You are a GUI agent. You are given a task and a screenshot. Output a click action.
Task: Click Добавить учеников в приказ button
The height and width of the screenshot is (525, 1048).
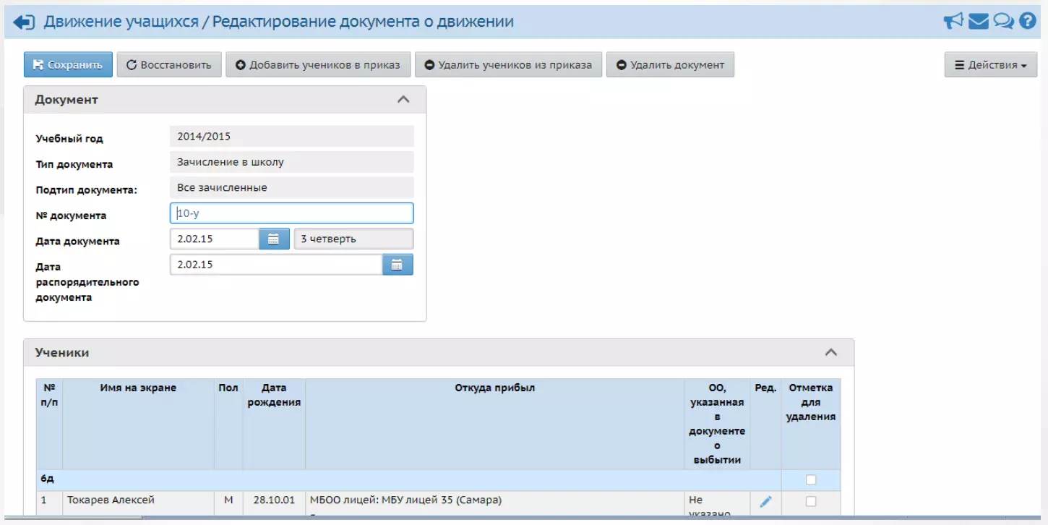point(318,64)
